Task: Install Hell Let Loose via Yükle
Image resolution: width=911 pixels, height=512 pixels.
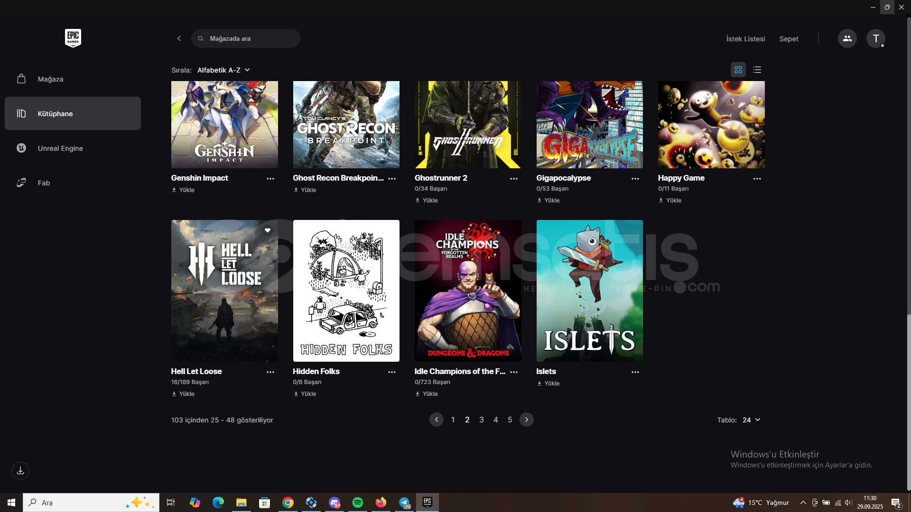Action: [183, 394]
